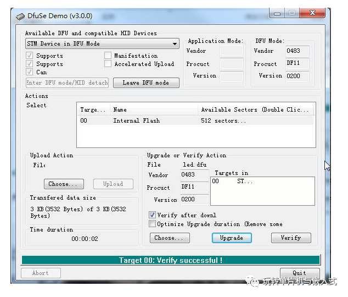Click the transferred data size text

coord(78,212)
